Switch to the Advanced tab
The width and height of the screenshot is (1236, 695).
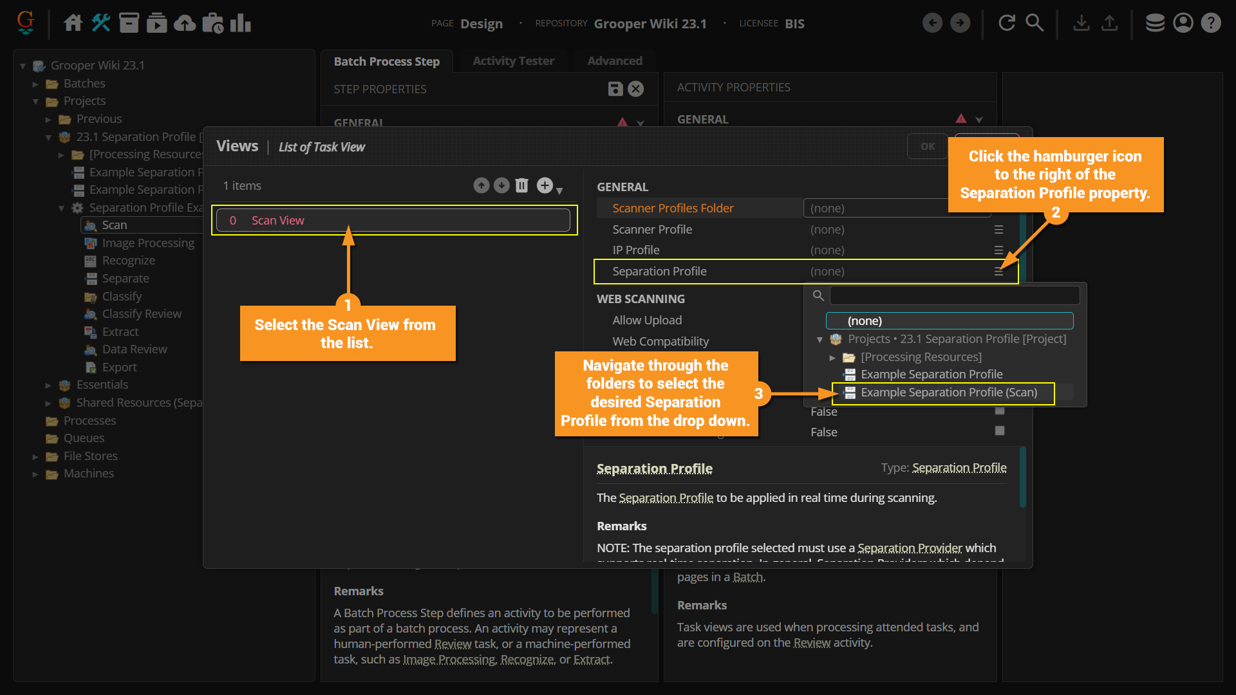point(614,61)
